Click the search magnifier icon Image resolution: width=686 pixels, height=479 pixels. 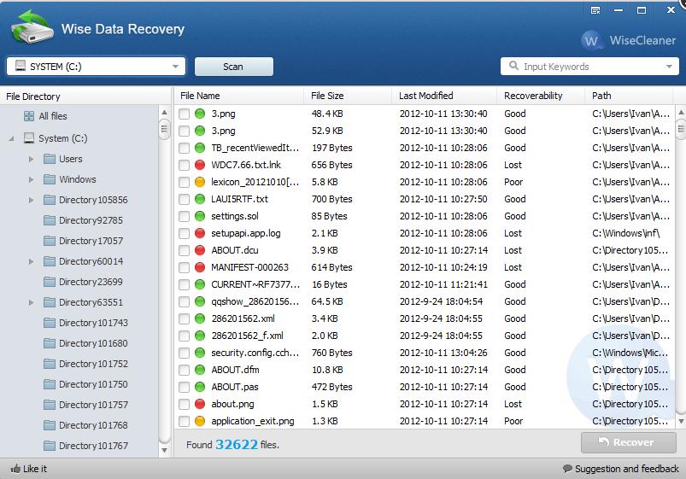(513, 66)
